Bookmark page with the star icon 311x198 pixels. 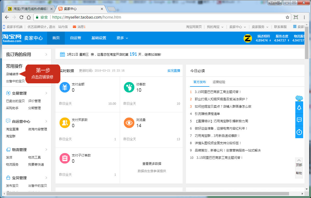tap(287, 17)
